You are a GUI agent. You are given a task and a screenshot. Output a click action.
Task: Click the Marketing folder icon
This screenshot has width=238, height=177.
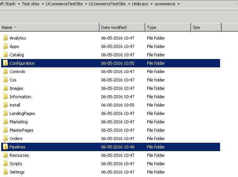tap(5, 122)
